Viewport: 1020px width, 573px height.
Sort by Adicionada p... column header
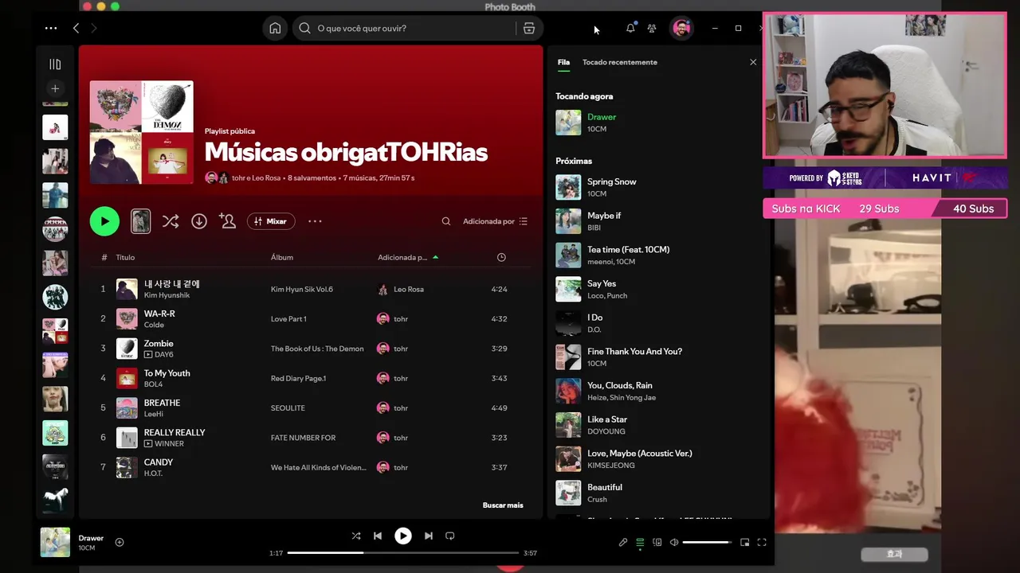[408, 257]
